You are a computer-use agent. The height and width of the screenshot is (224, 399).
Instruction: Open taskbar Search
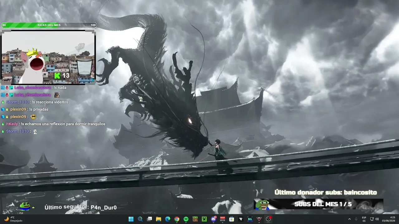pos(140,219)
